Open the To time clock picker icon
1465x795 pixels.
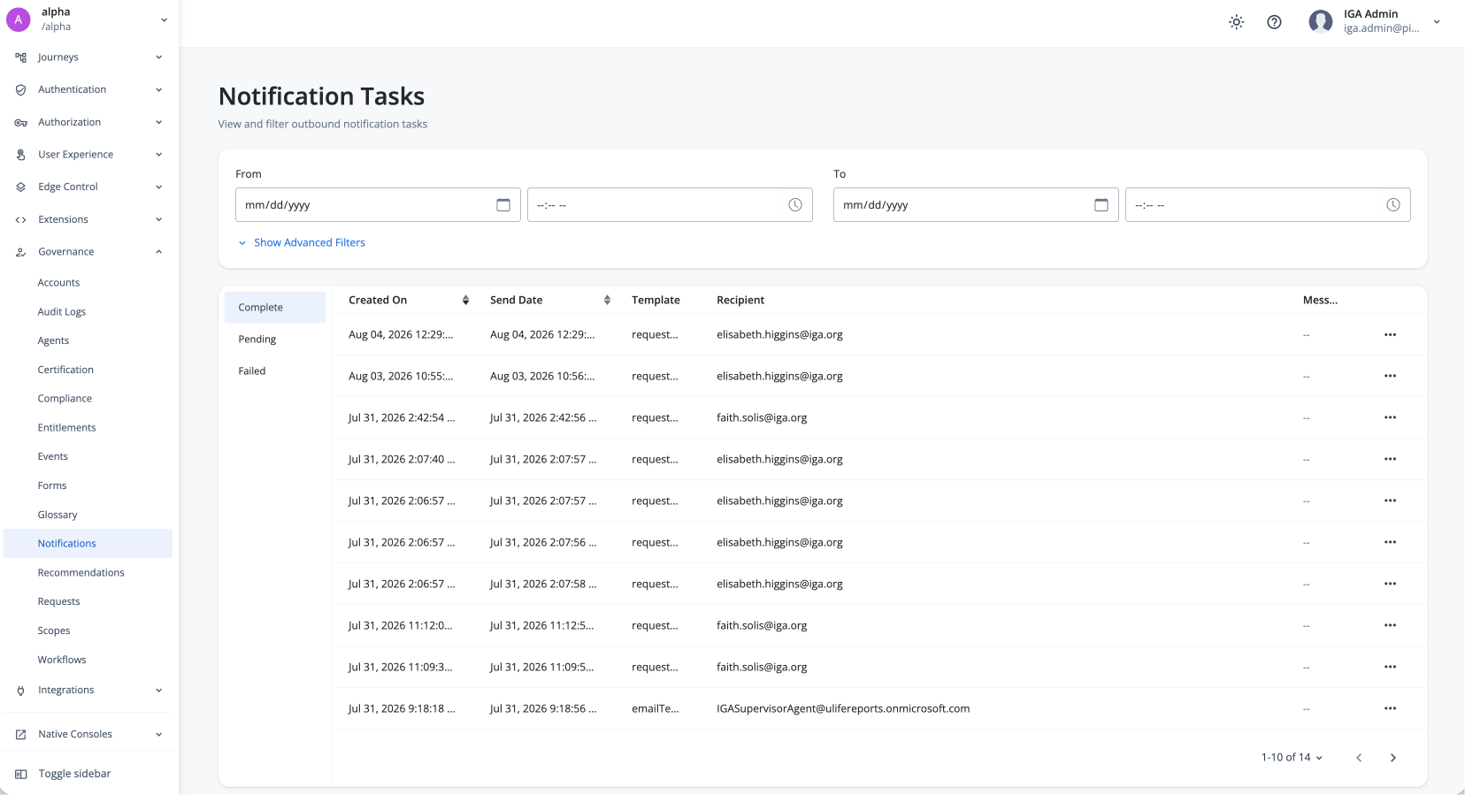[x=1393, y=205]
